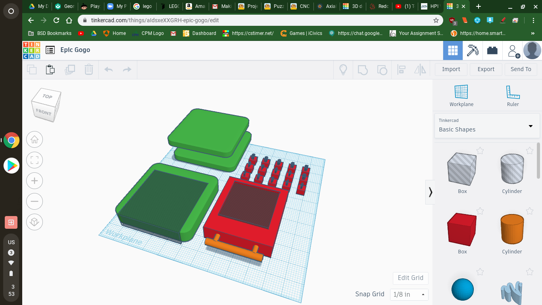The height and width of the screenshot is (305, 542).
Task: Select the Workplane tool
Action: pyautogui.click(x=461, y=96)
